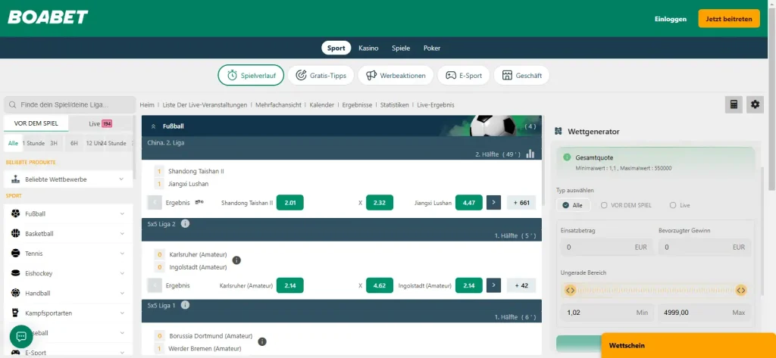Expand the Eishockey sidebar chevron
776x358 pixels.
click(122, 273)
